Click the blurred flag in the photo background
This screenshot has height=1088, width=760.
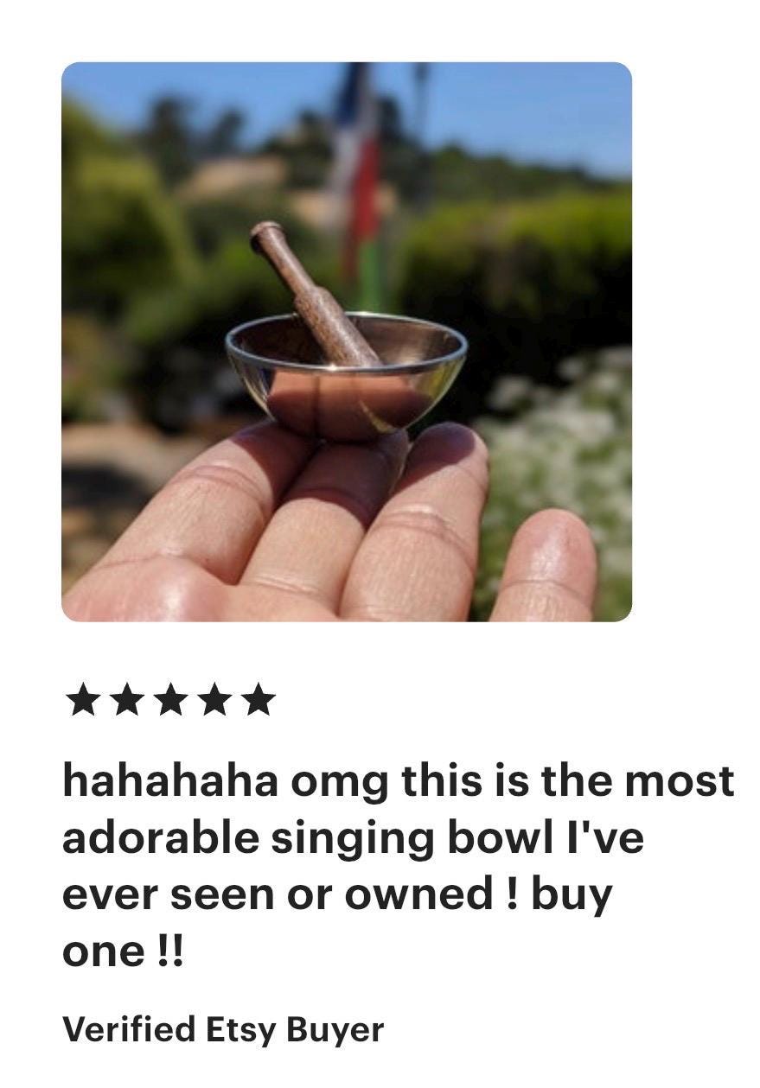pos(361,186)
